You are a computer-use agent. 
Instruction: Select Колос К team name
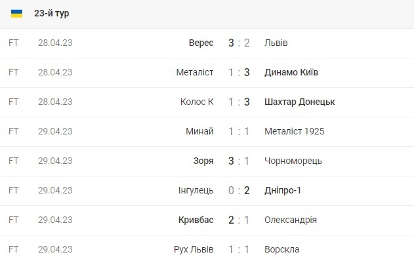click(x=197, y=102)
